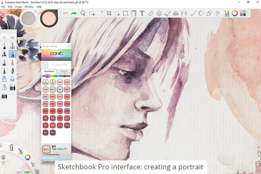
Task: Turn on the Perspective guides
Action: coord(176,13)
